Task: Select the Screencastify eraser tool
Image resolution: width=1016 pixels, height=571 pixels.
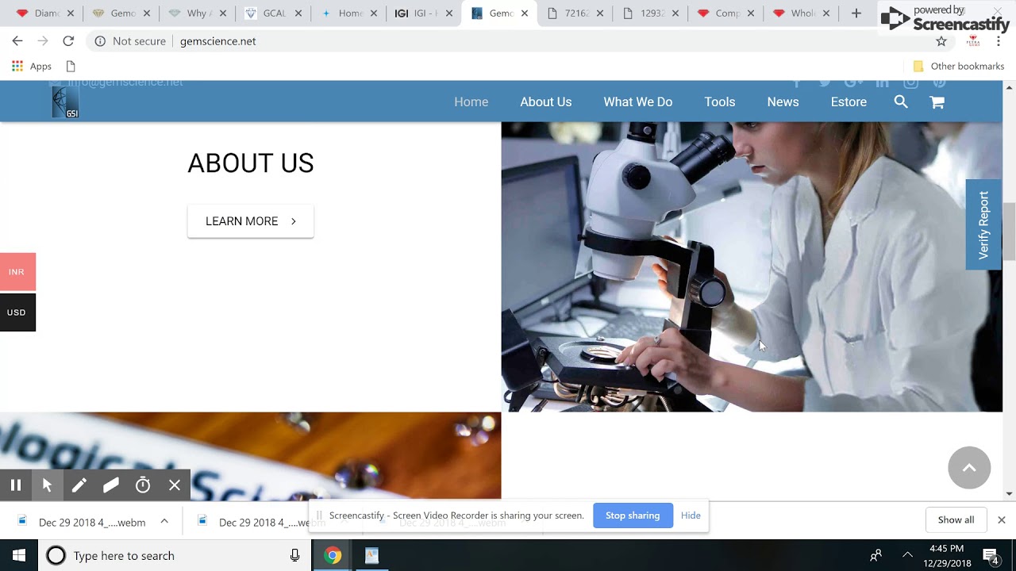Action: 111,485
